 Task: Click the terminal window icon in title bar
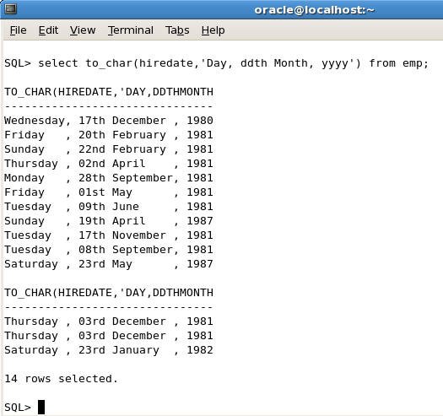11,9
